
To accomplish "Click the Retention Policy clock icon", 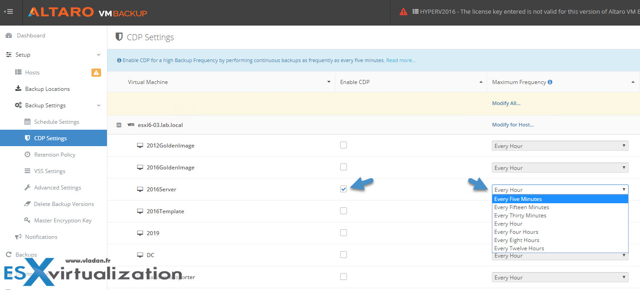I will pos(27,154).
